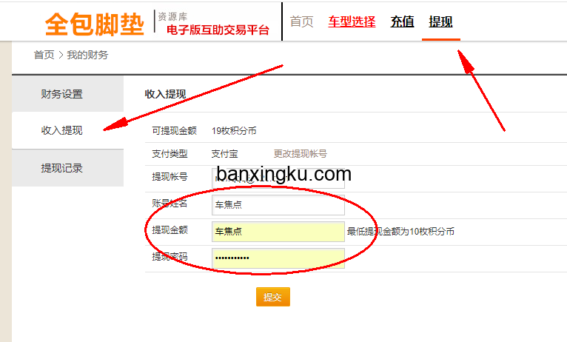The width and height of the screenshot is (567, 342).
Task: Click the 收入提现 section heading
Action: coord(165,94)
